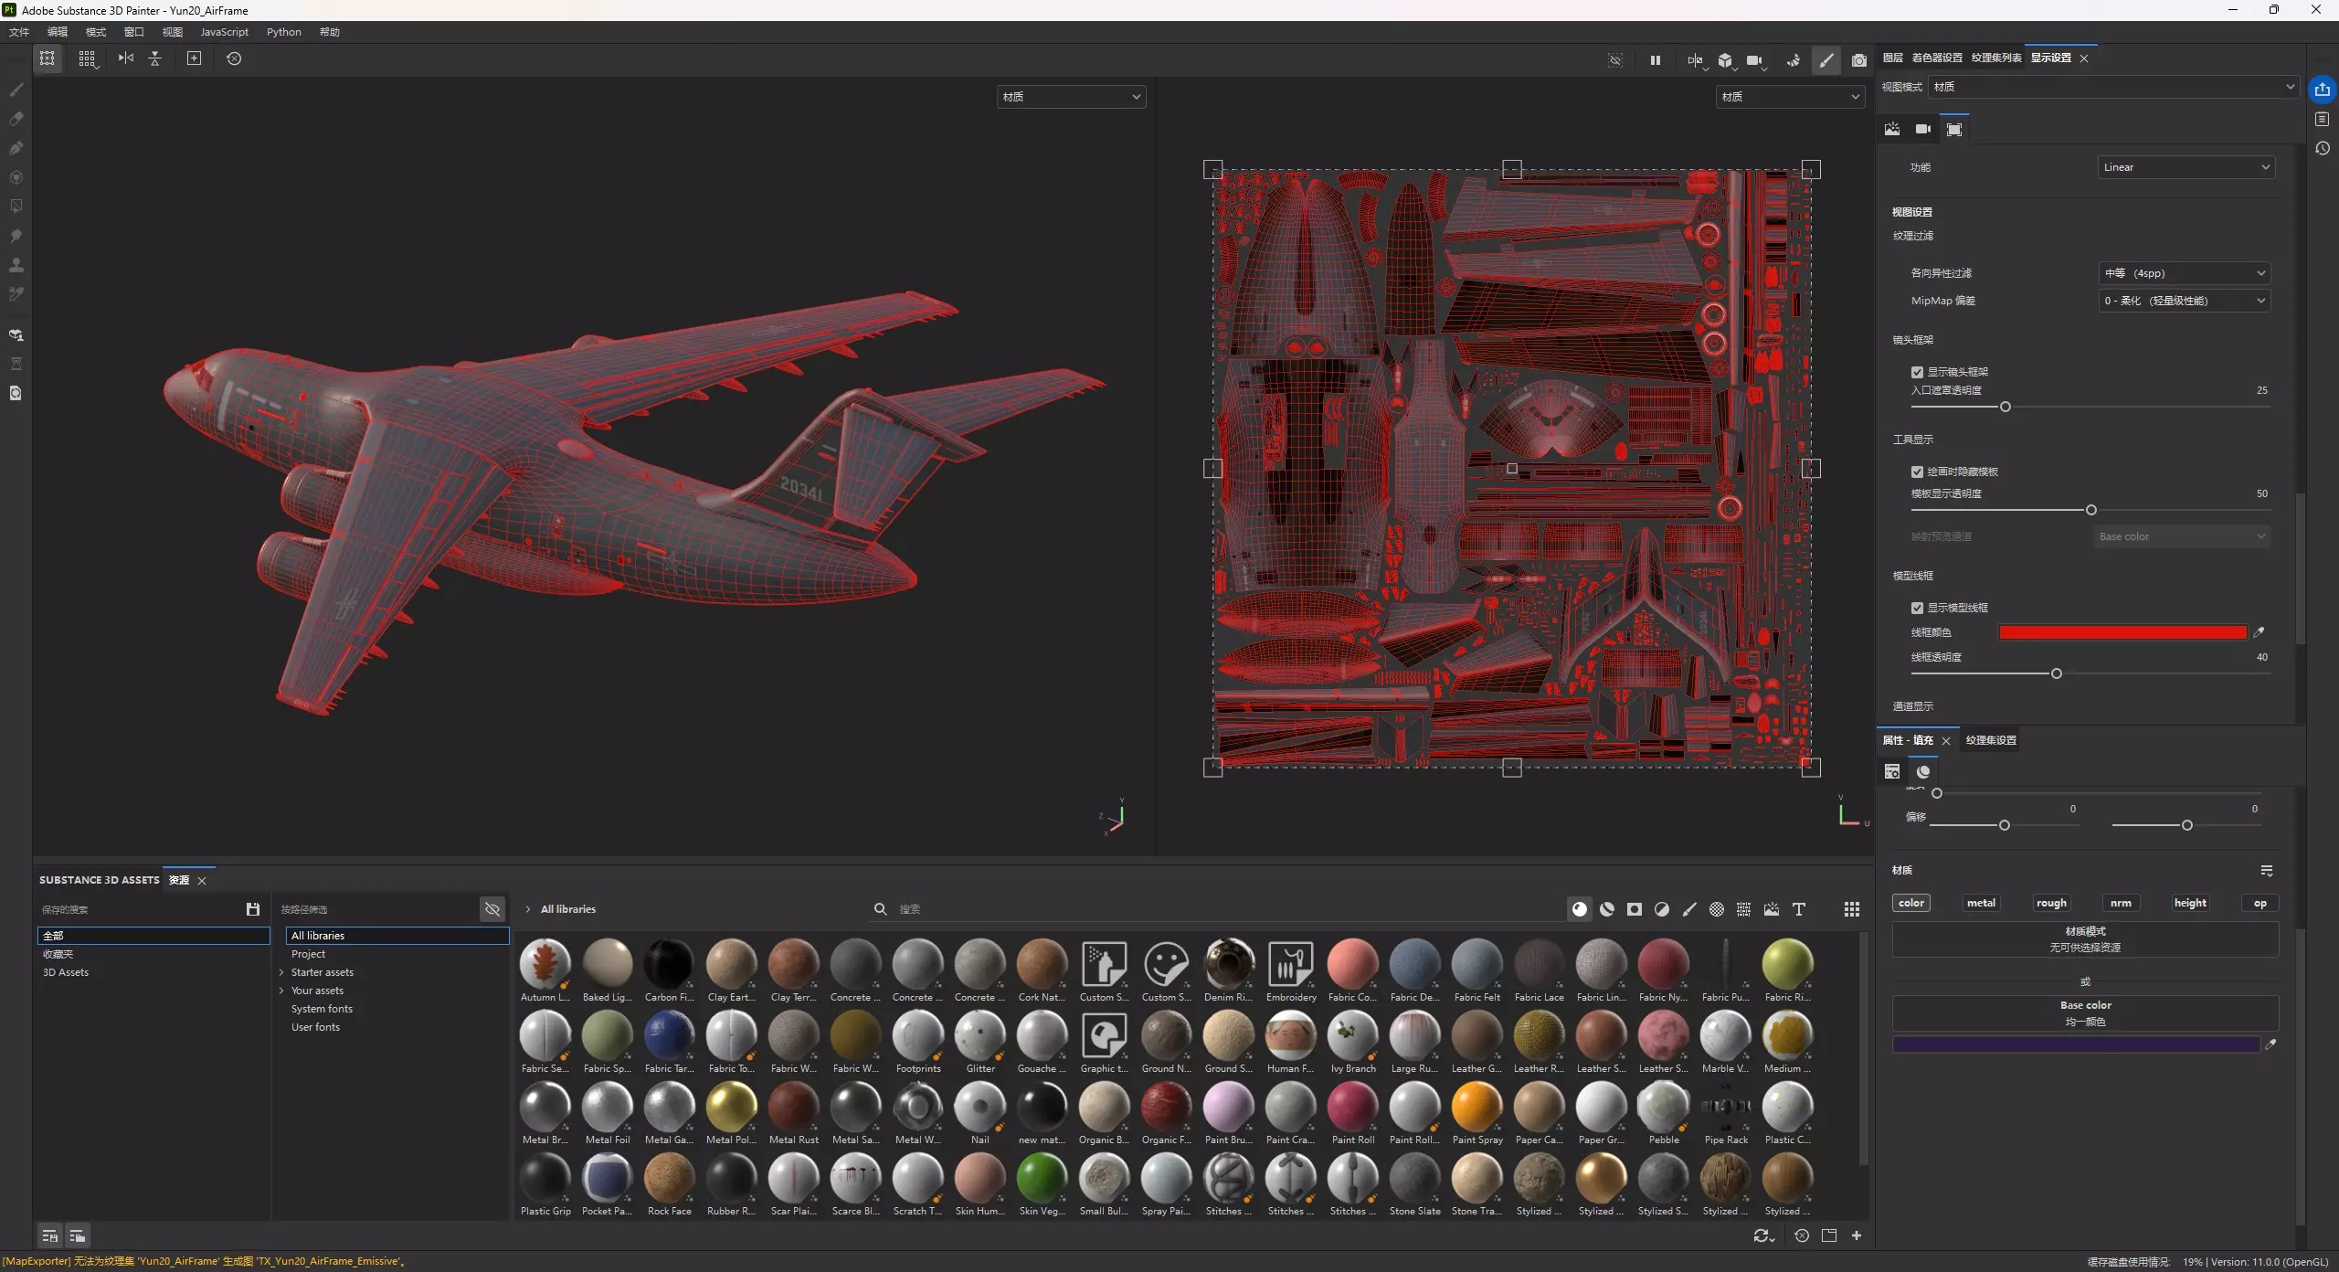This screenshot has height=1272, width=2339.
Task: Pick wireframe color with eyedropper icon
Action: point(2259,632)
